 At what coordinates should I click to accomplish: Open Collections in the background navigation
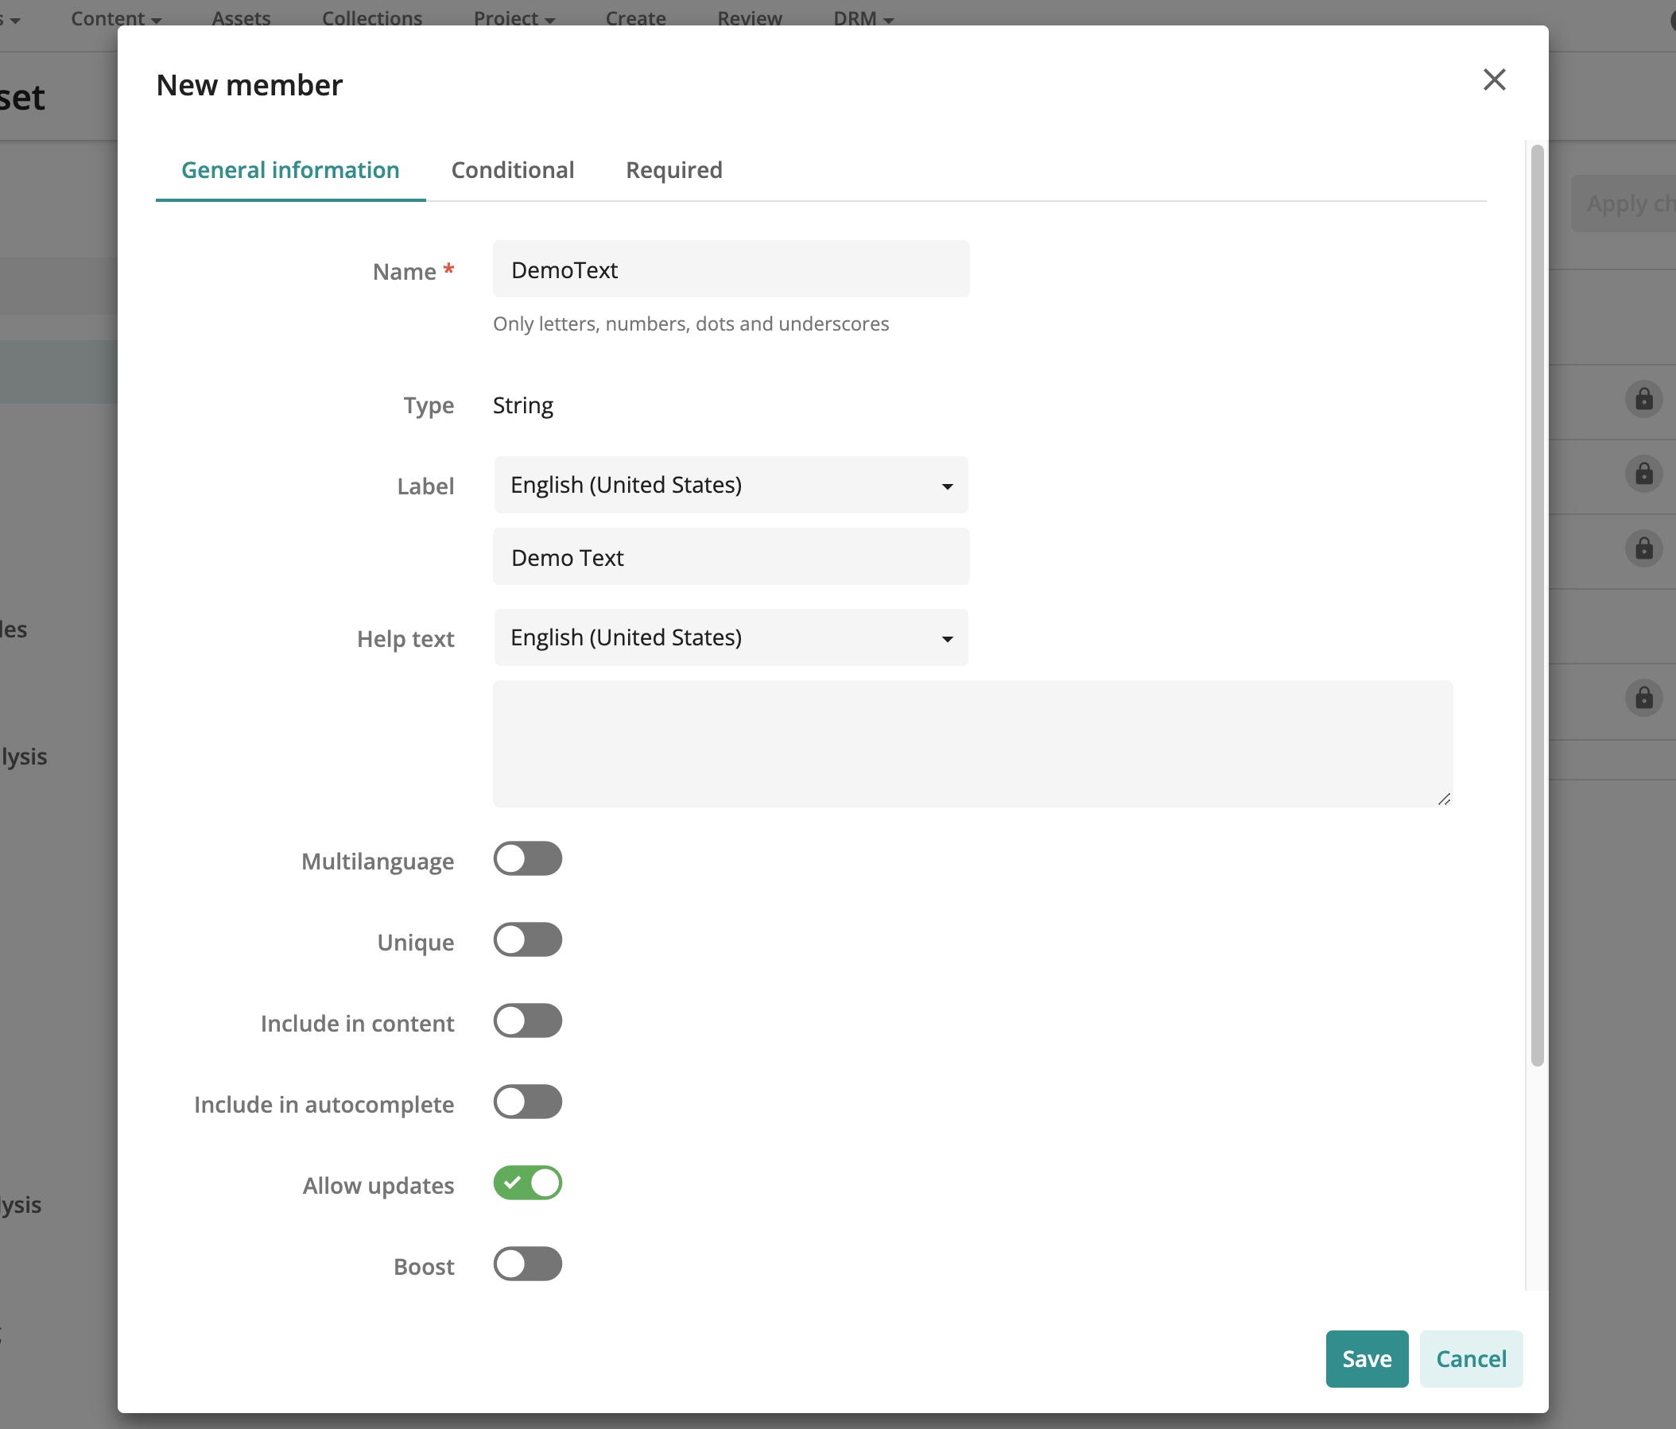(372, 17)
